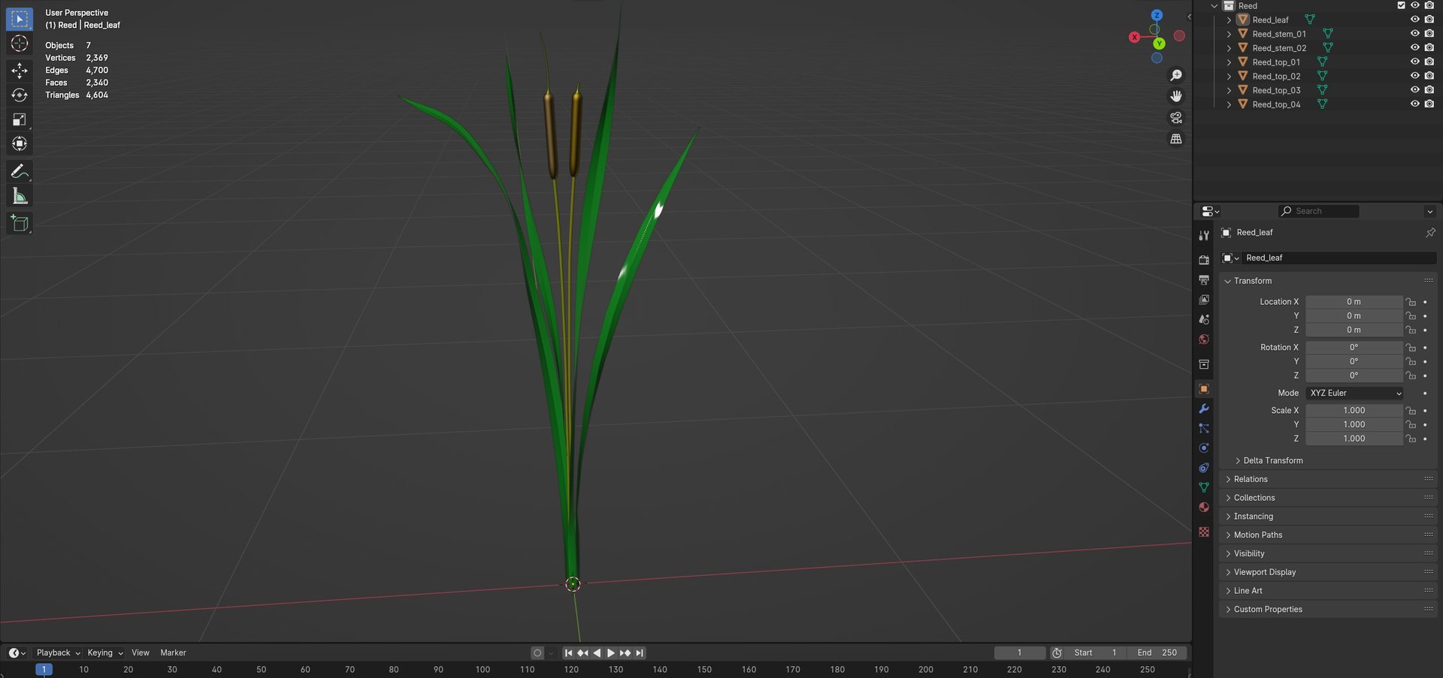Open the World properties tab

(x=1204, y=339)
